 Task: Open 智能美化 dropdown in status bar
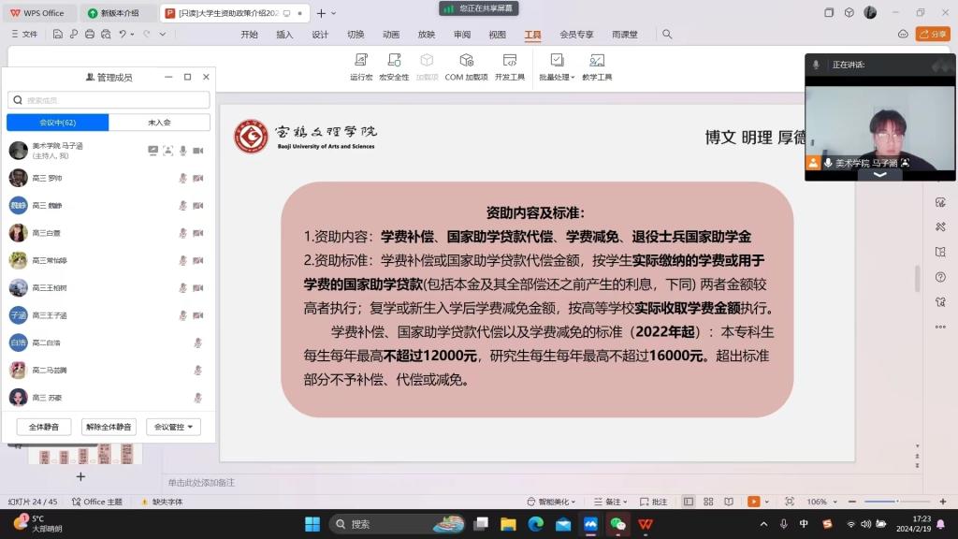(x=550, y=502)
